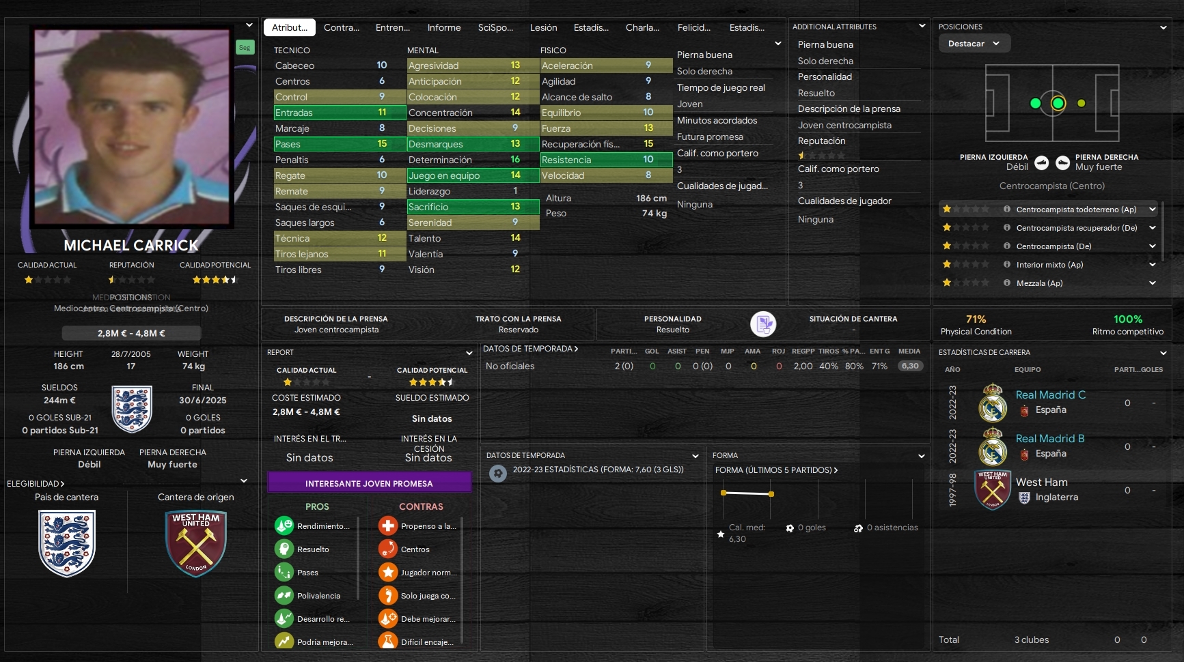Click the green Pases pro icon
The width and height of the screenshot is (1184, 662).
pyautogui.click(x=284, y=573)
